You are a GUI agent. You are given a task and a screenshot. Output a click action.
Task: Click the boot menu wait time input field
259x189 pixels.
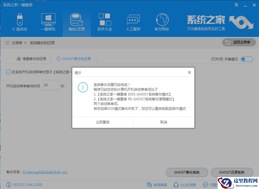pyautogui.click(x=51, y=85)
